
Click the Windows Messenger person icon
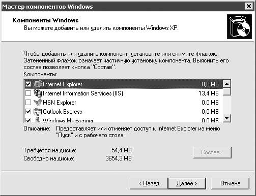[38, 119]
